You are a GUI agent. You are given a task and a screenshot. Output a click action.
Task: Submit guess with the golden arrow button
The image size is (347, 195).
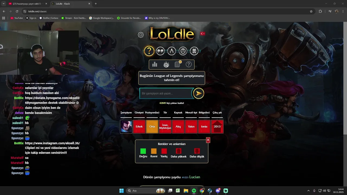pos(198,93)
